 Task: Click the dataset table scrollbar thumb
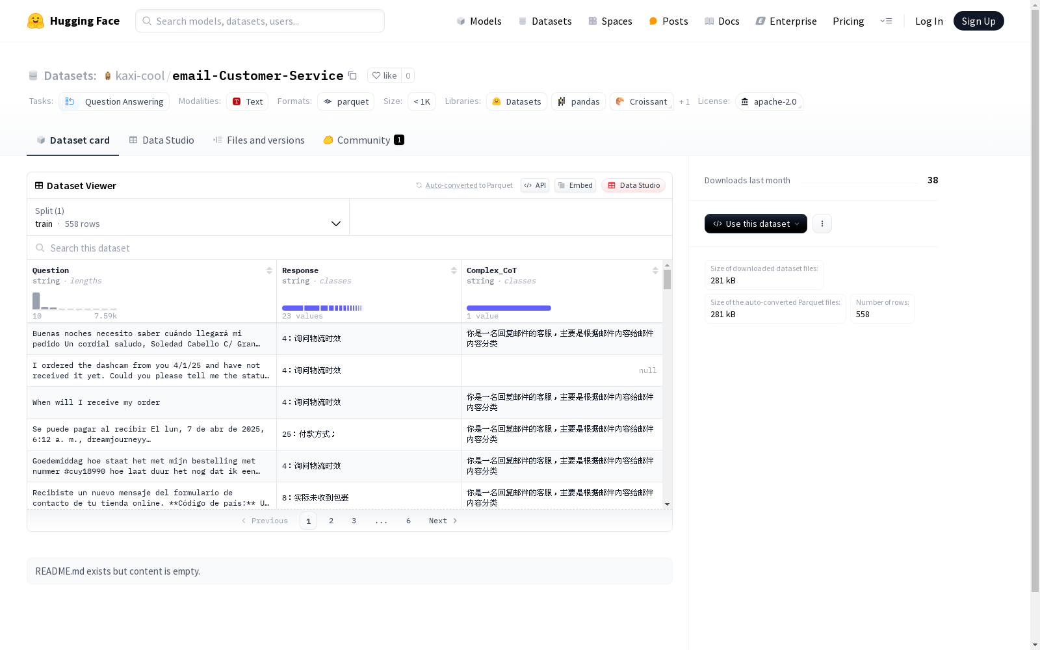[667, 279]
